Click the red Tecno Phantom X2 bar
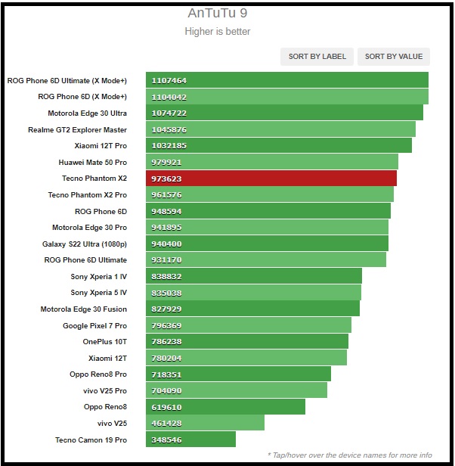Viewport: 455px width, 466px height. pos(272,179)
